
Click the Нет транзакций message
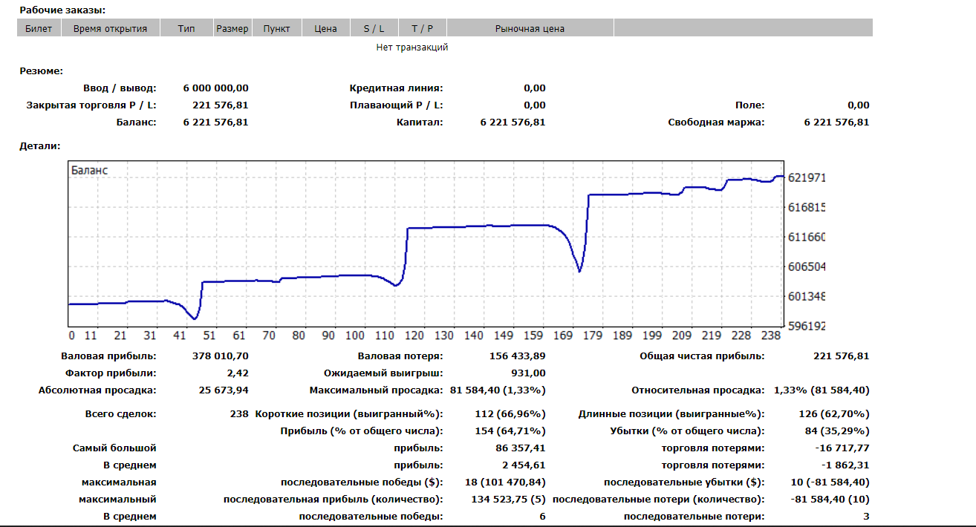tap(412, 48)
